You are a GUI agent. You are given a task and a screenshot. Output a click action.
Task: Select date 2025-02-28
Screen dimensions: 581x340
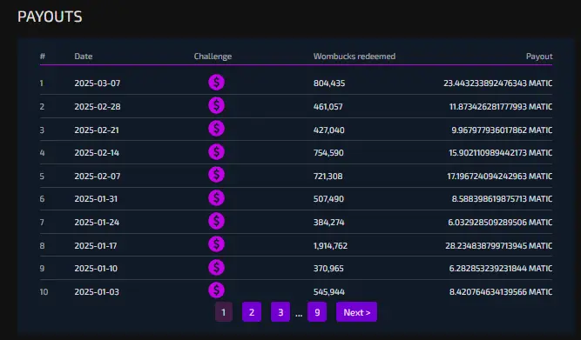pyautogui.click(x=98, y=107)
